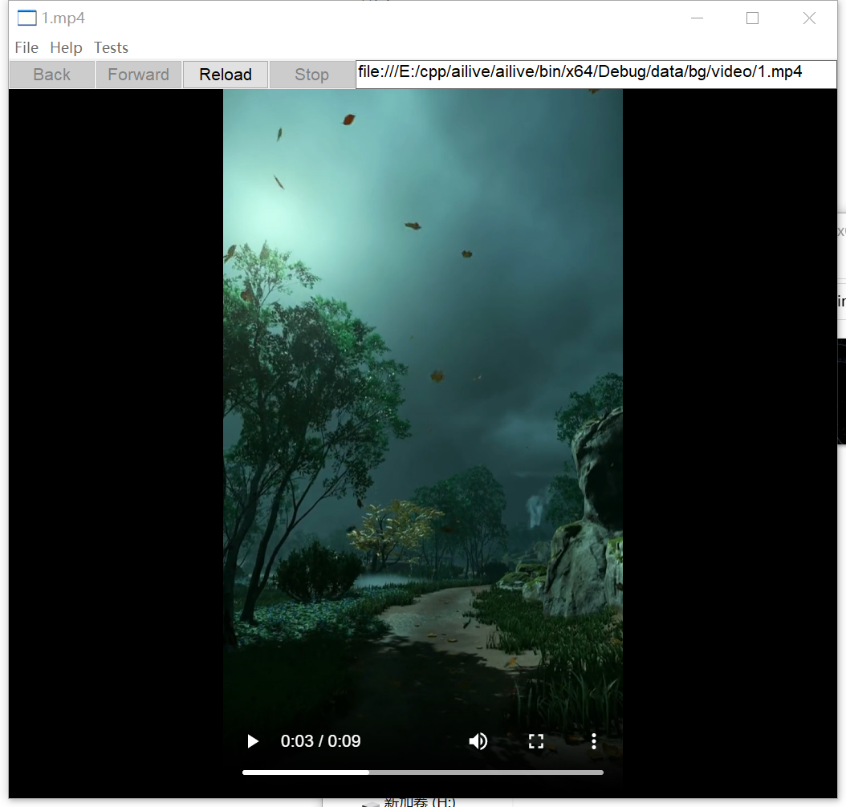The height and width of the screenshot is (807, 846).
Task: Focus the file URL address field
Action: tap(596, 75)
